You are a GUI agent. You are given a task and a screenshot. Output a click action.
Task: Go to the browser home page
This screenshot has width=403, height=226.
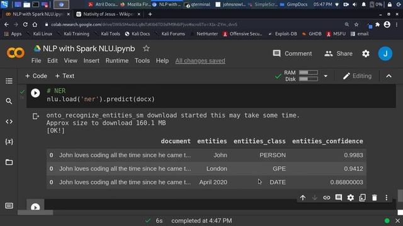(x=35, y=24)
